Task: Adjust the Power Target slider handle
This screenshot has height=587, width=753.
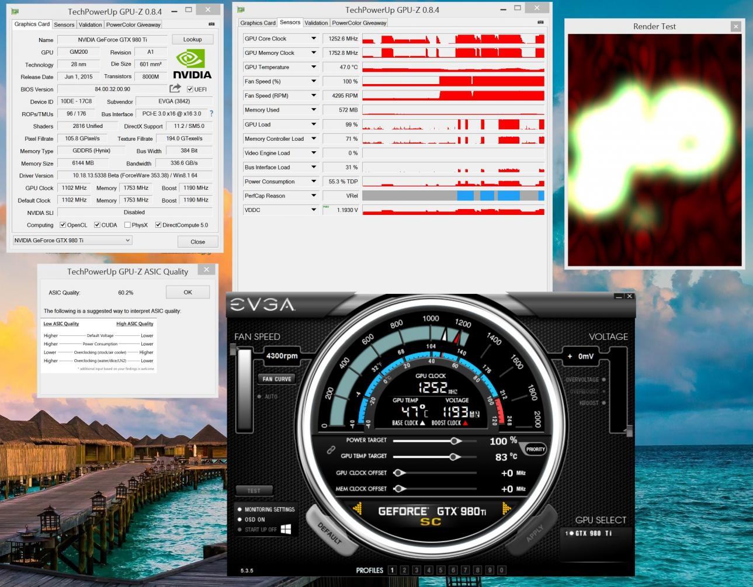Action: (x=455, y=441)
